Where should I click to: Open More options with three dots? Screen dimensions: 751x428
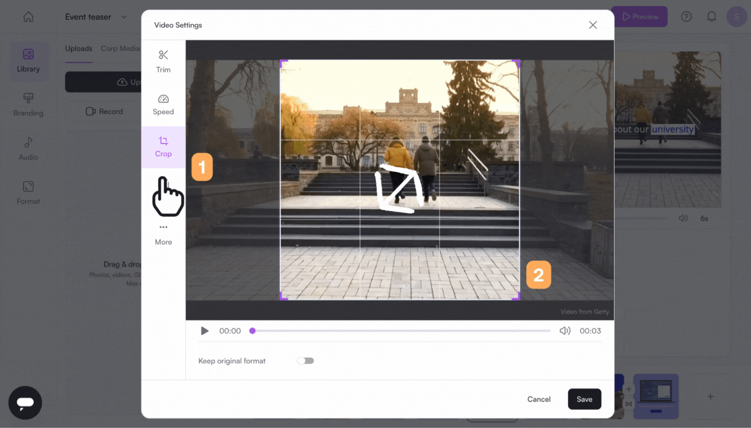[163, 234]
